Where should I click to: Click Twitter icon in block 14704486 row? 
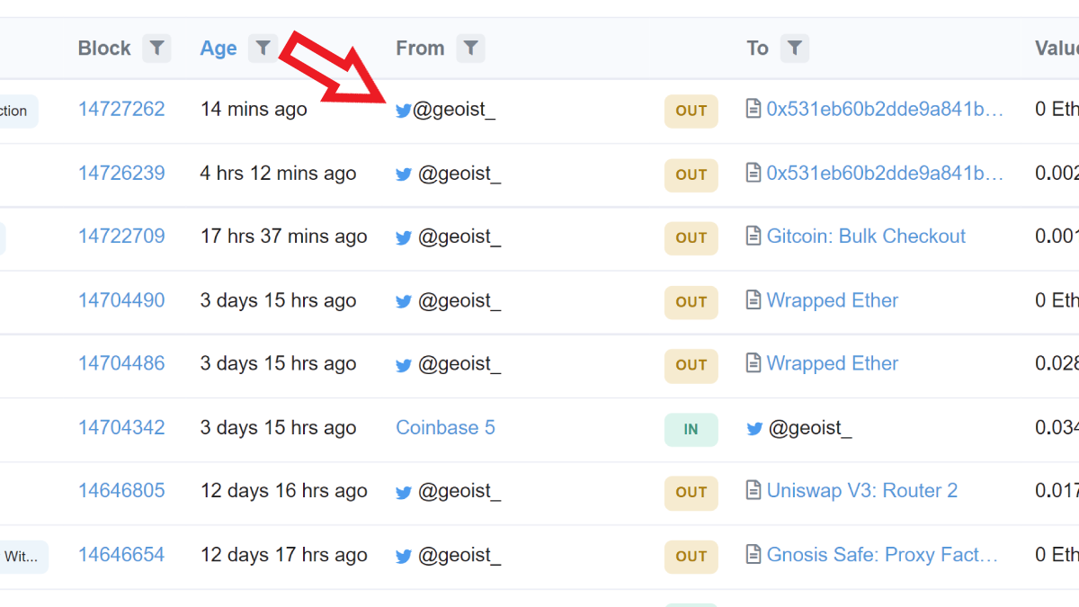click(404, 365)
